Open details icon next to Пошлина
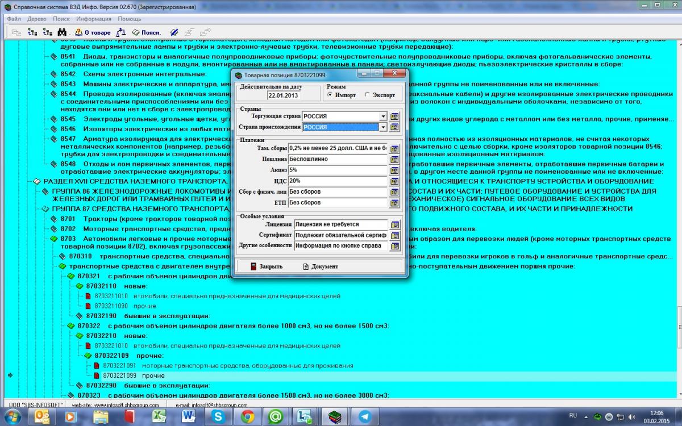Screen dimensions: 682x426 (394, 160)
